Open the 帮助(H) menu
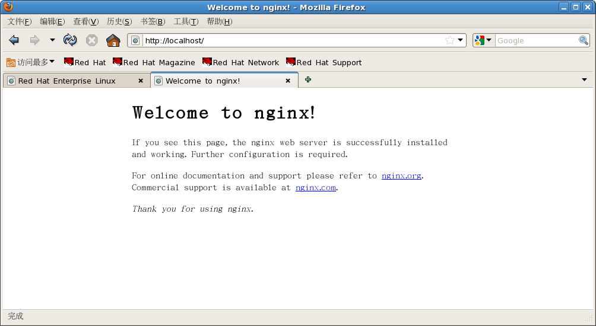 (x=220, y=21)
